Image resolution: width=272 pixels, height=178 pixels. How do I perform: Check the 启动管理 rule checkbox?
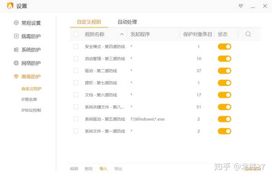click(x=76, y=59)
